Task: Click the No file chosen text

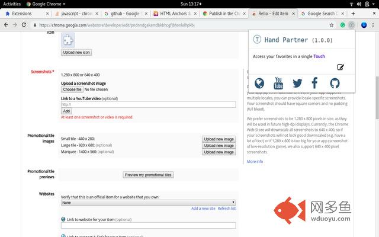Action: pos(96,89)
